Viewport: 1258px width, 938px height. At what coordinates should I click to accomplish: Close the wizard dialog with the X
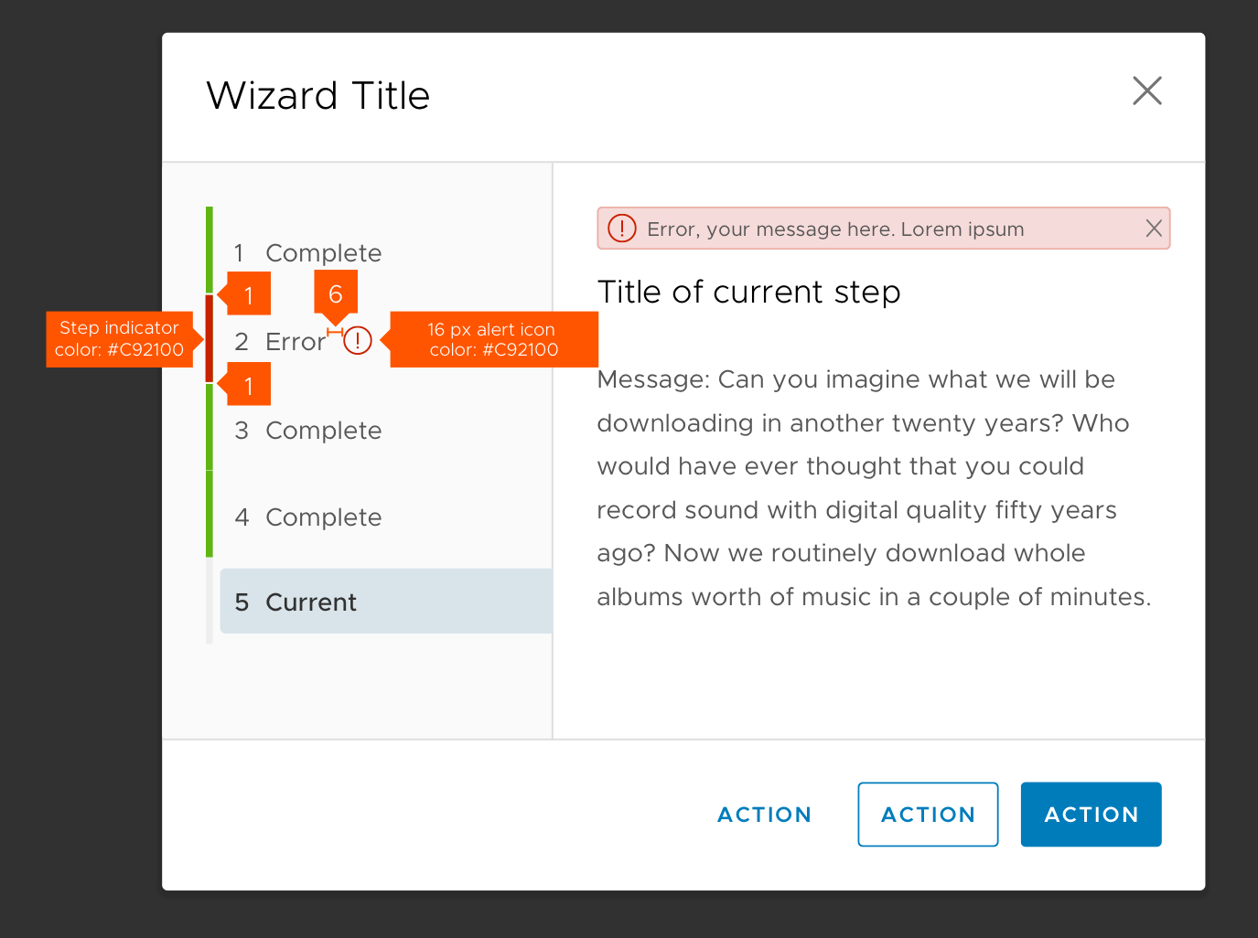coord(1146,91)
